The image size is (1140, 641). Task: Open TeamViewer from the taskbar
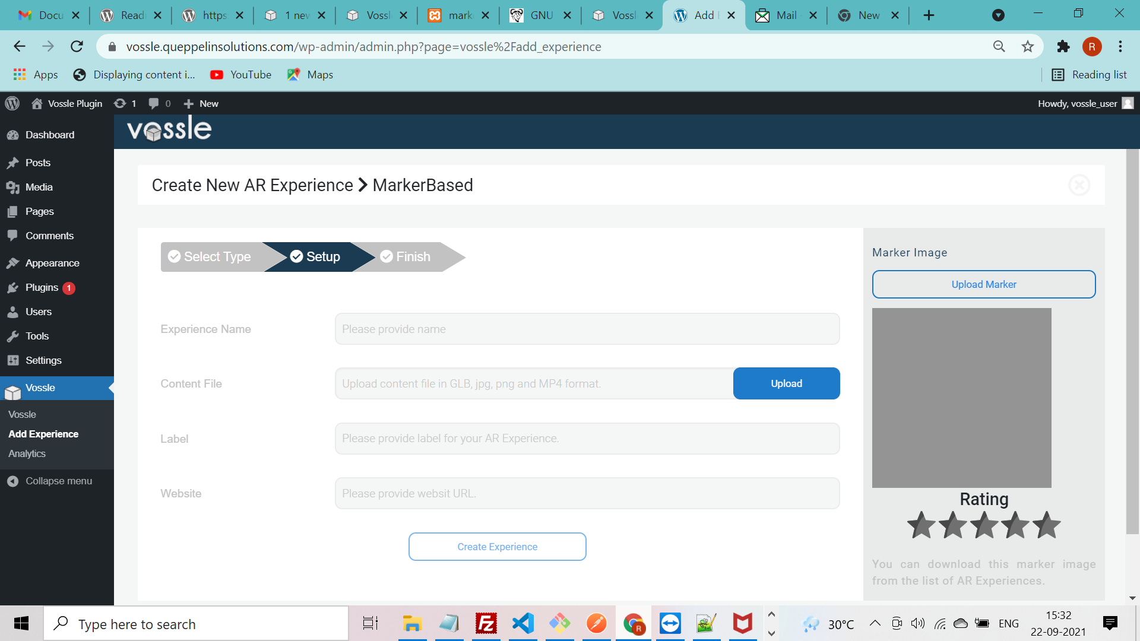pyautogui.click(x=670, y=623)
